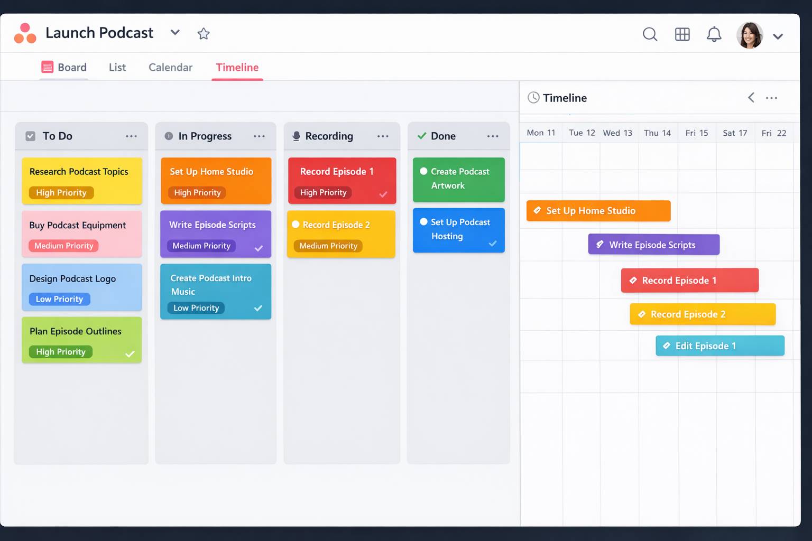Open the grid apps icon
The height and width of the screenshot is (541, 812).
(x=682, y=34)
